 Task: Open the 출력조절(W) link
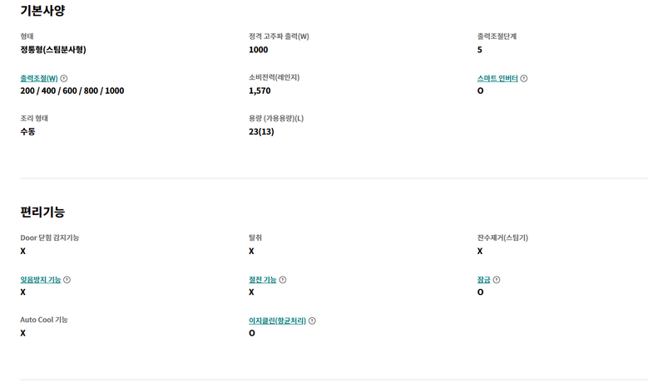(39, 78)
